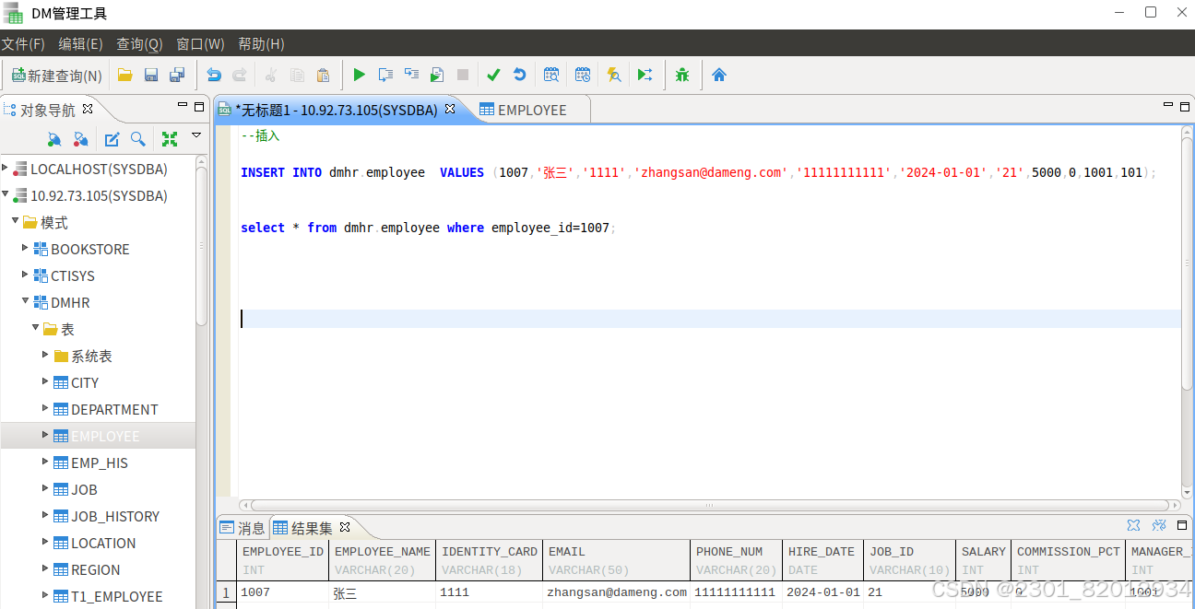Click the green collapse-all arrows icon
Image resolution: width=1195 pixels, height=609 pixels.
point(170,139)
